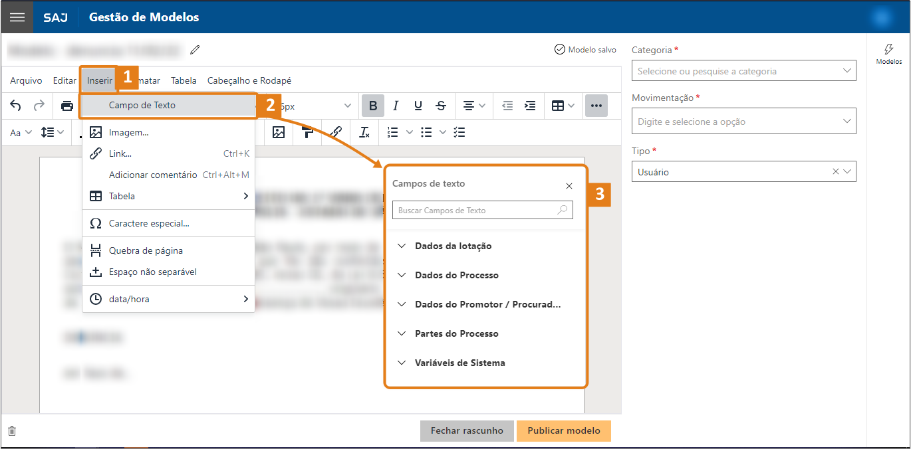Toggle strikethrough formatting
The height and width of the screenshot is (449, 911).
tap(440, 106)
